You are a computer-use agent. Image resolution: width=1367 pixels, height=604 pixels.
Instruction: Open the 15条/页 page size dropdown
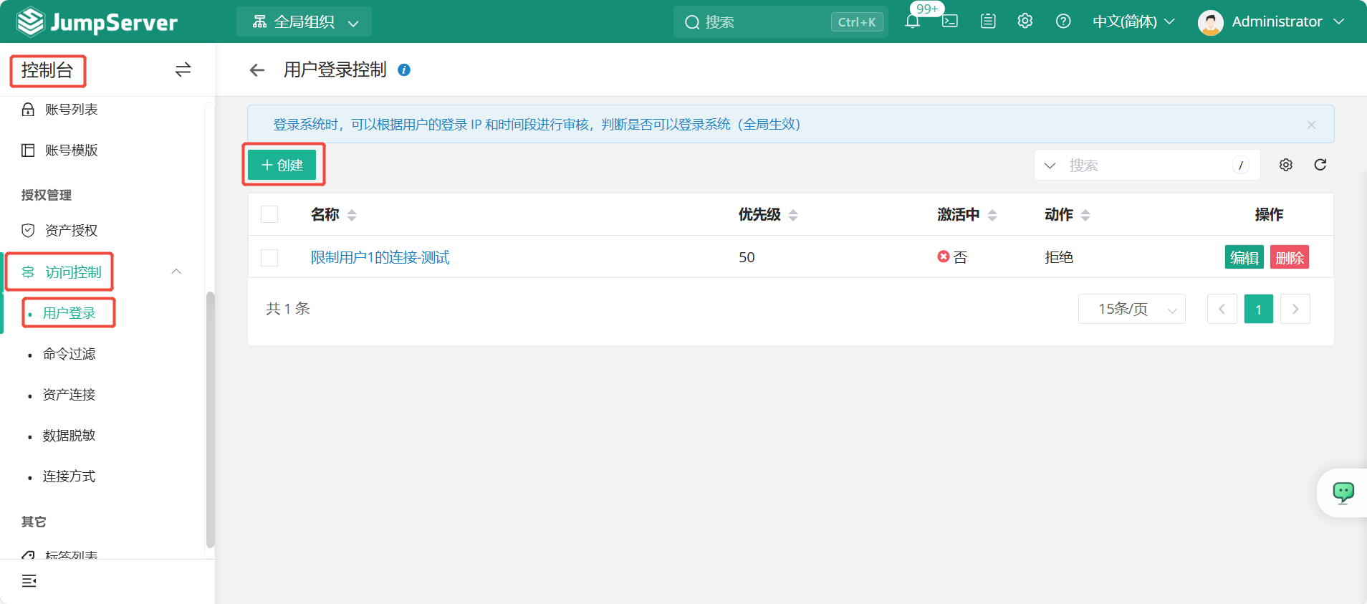[1131, 309]
